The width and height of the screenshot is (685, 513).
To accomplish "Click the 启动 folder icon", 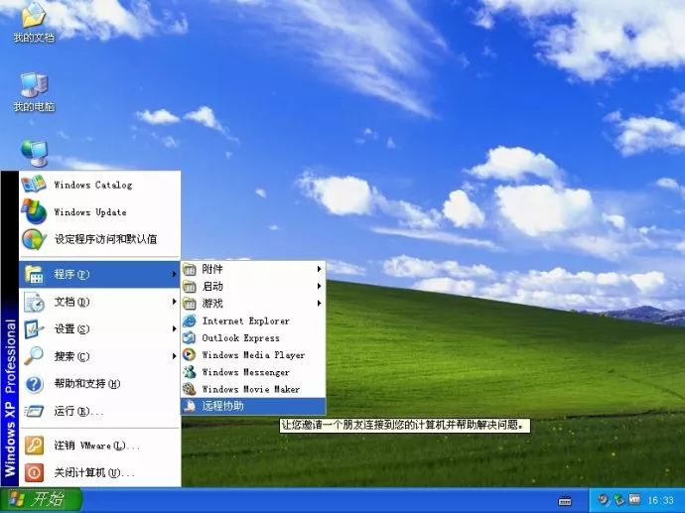I will (x=190, y=287).
